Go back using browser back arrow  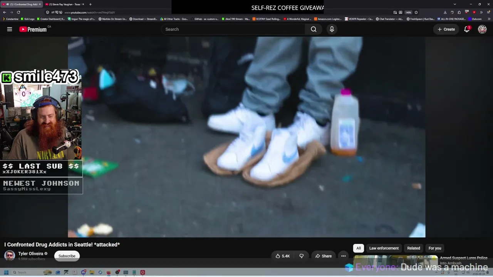click(5, 12)
